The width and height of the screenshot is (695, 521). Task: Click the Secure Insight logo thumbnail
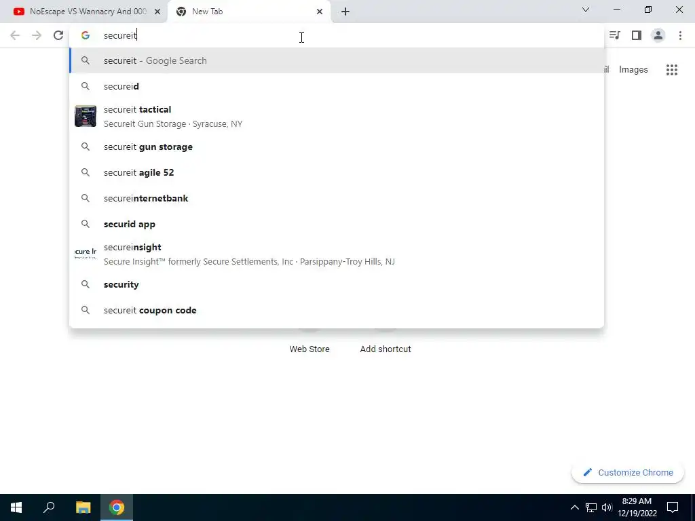pyautogui.click(x=86, y=254)
